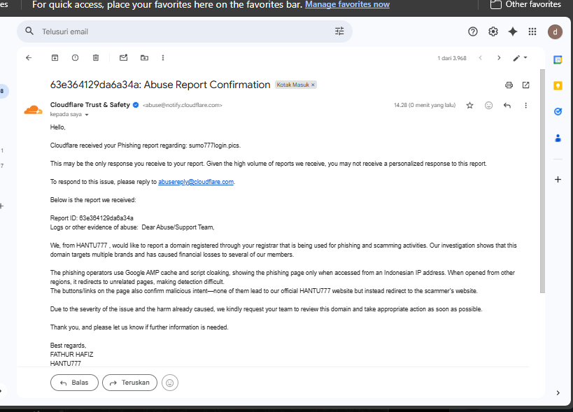Open message more options menu

pyautogui.click(x=526, y=106)
